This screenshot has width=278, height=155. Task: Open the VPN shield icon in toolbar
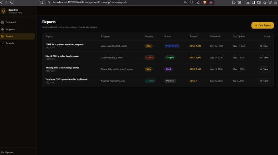tap(270, 2)
